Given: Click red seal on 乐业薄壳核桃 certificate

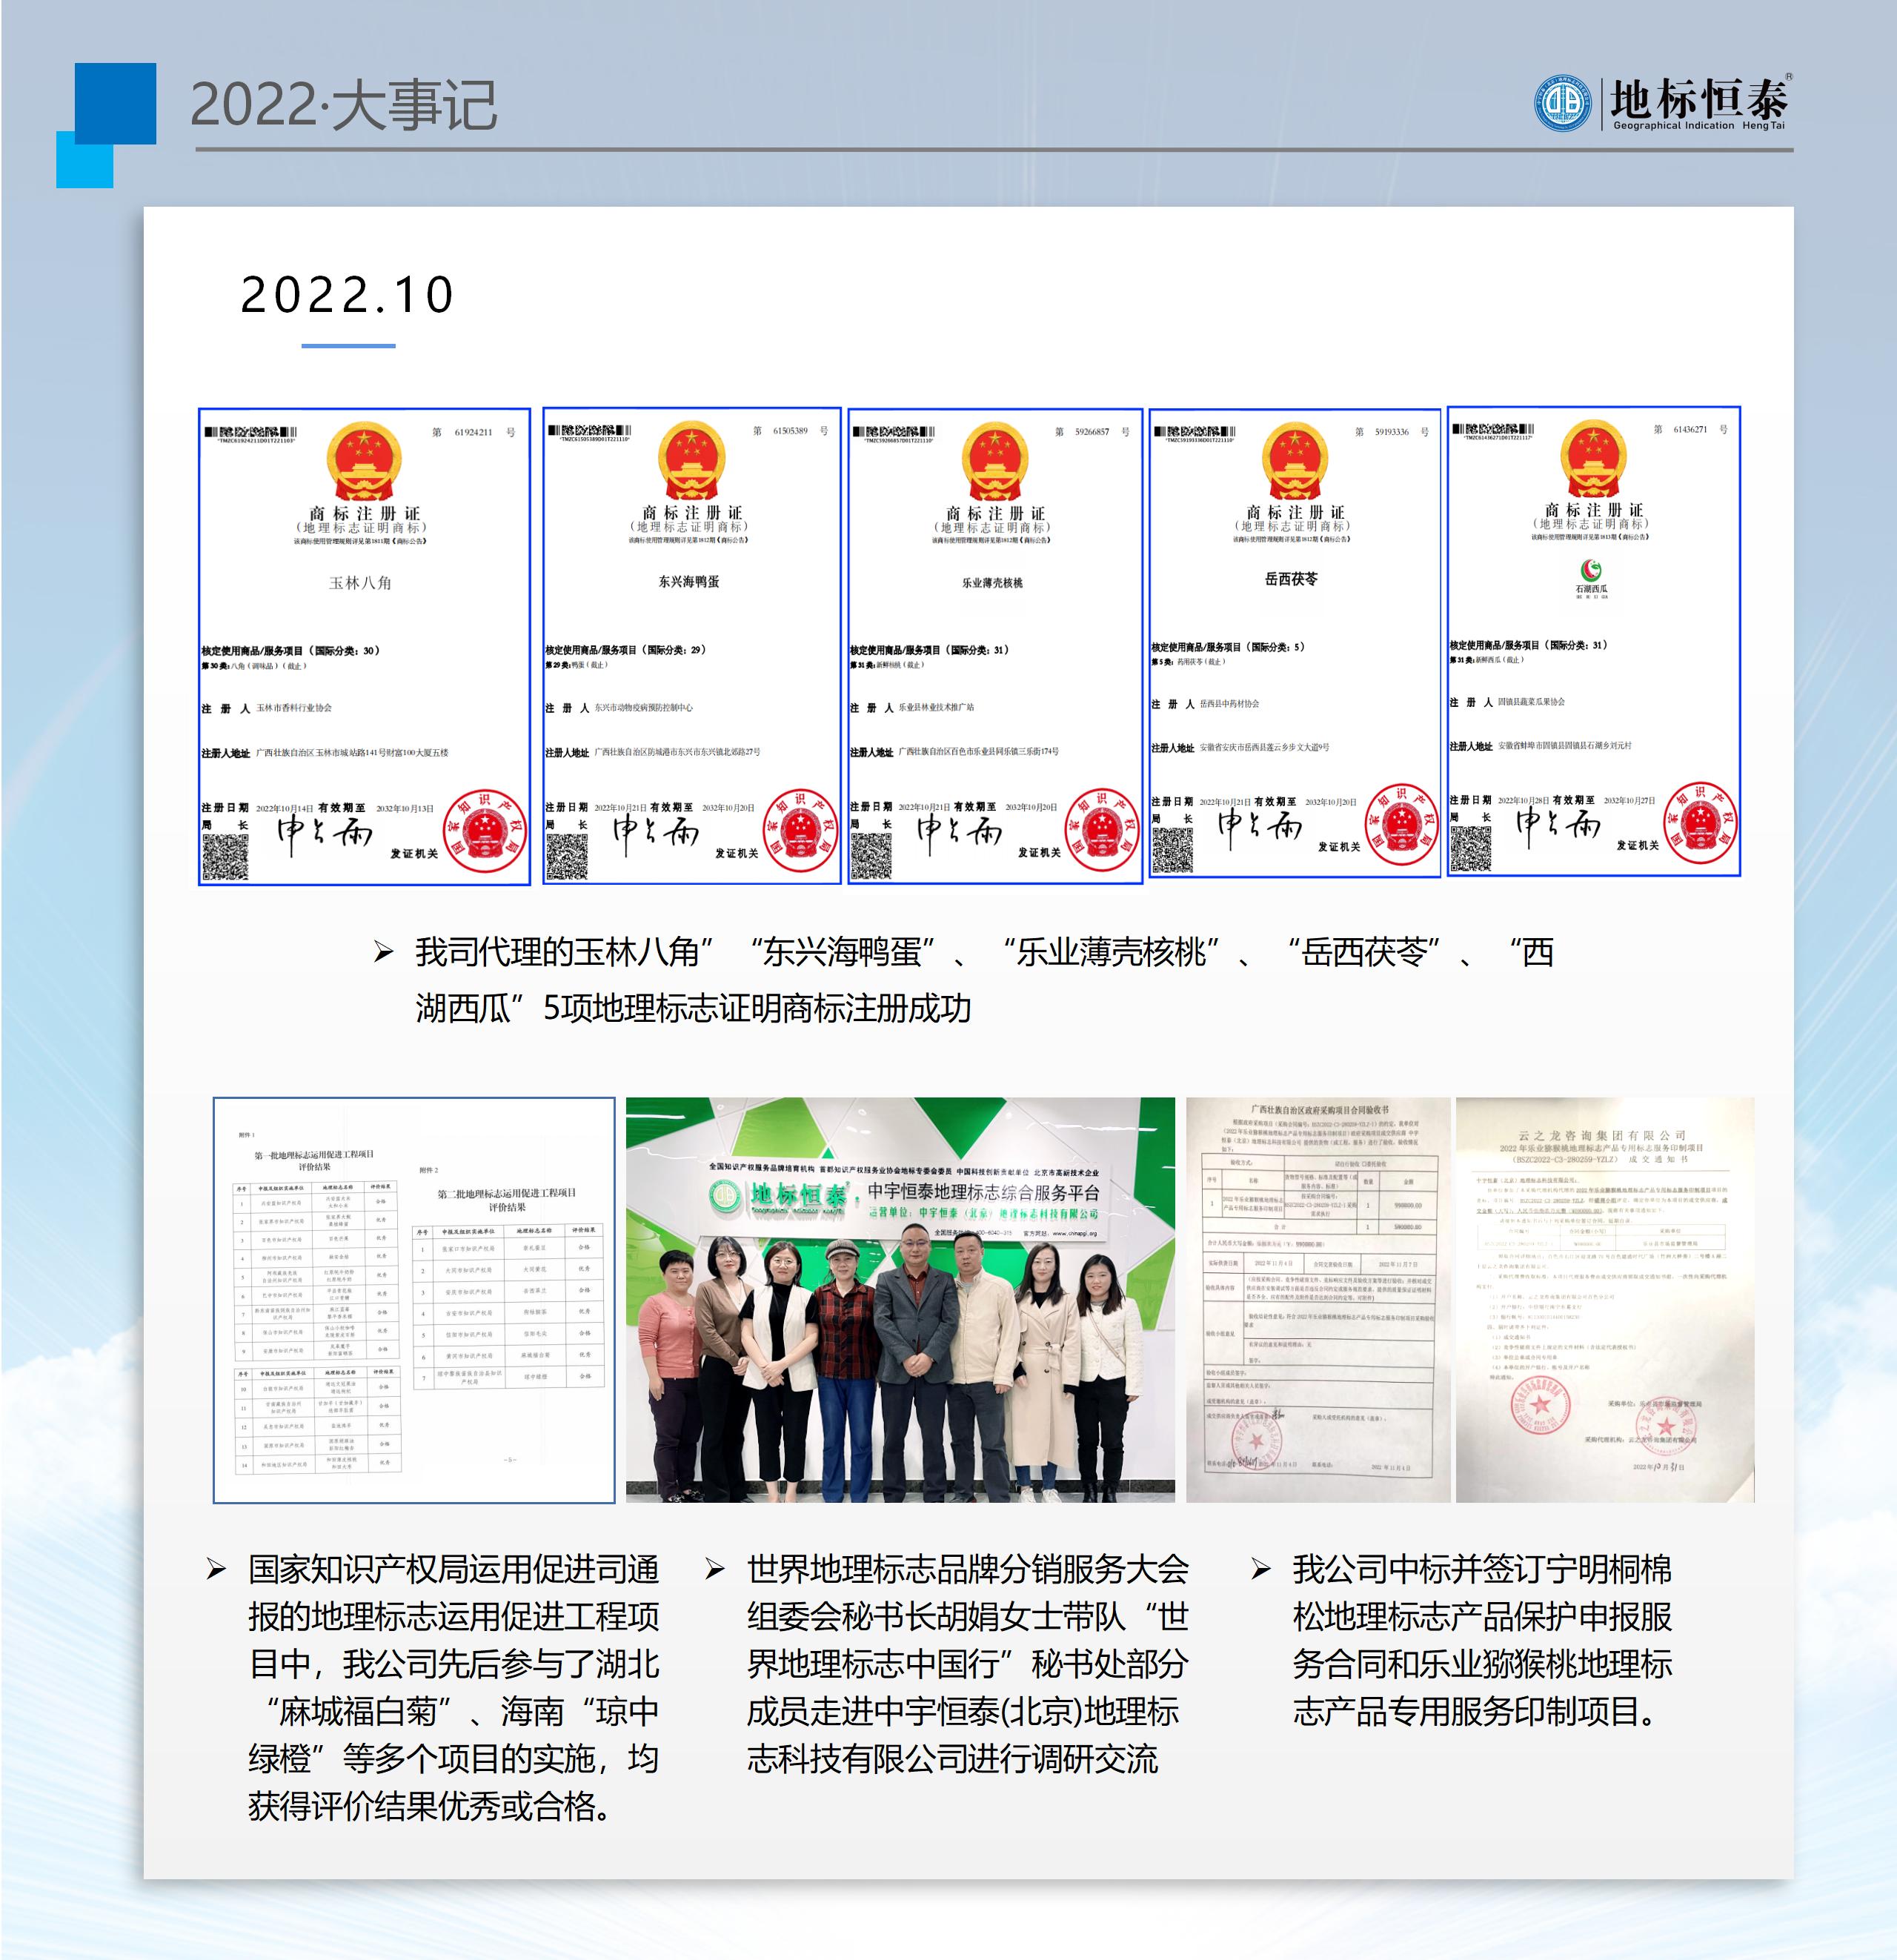Looking at the screenshot, I should (1102, 830).
